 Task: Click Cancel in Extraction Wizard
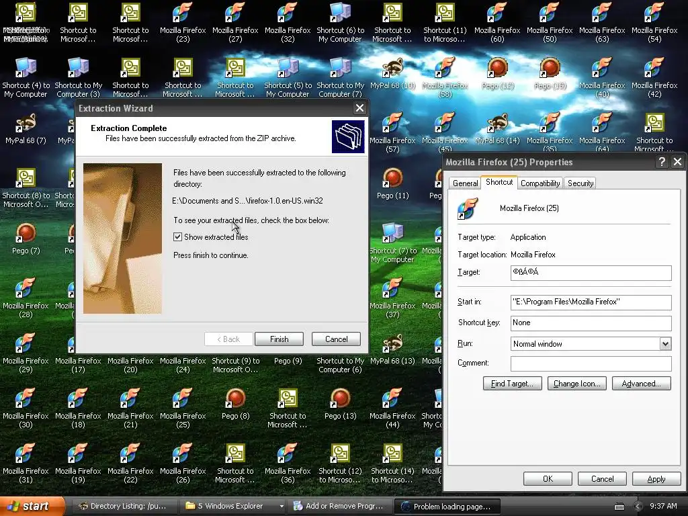[336, 339]
